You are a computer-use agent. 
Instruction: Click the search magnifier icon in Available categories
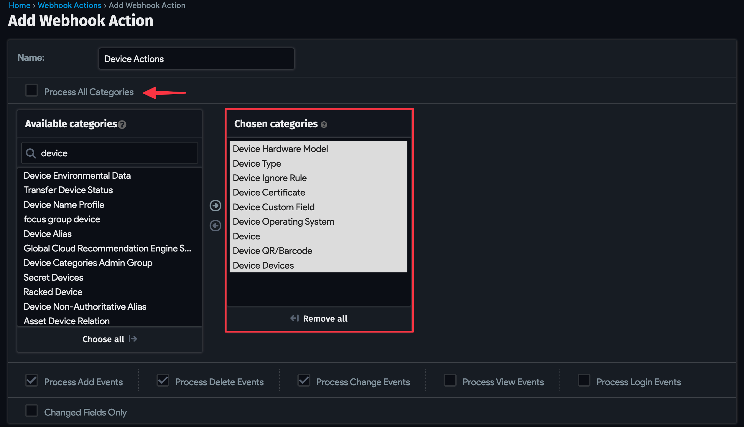(x=31, y=153)
